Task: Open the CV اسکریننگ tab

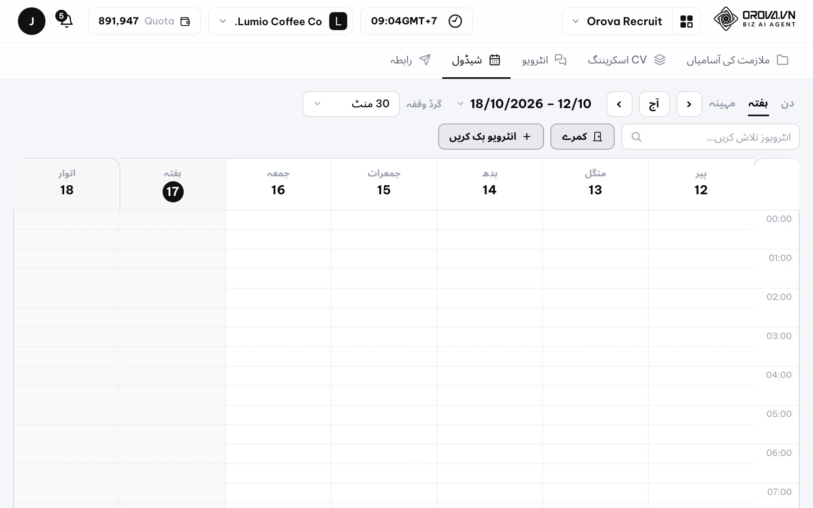Action: click(x=626, y=60)
